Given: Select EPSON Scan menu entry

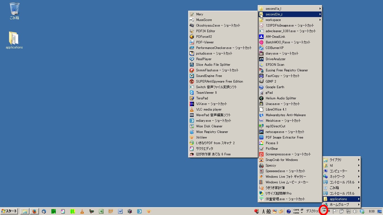Looking at the screenshot, I should tap(290, 65).
